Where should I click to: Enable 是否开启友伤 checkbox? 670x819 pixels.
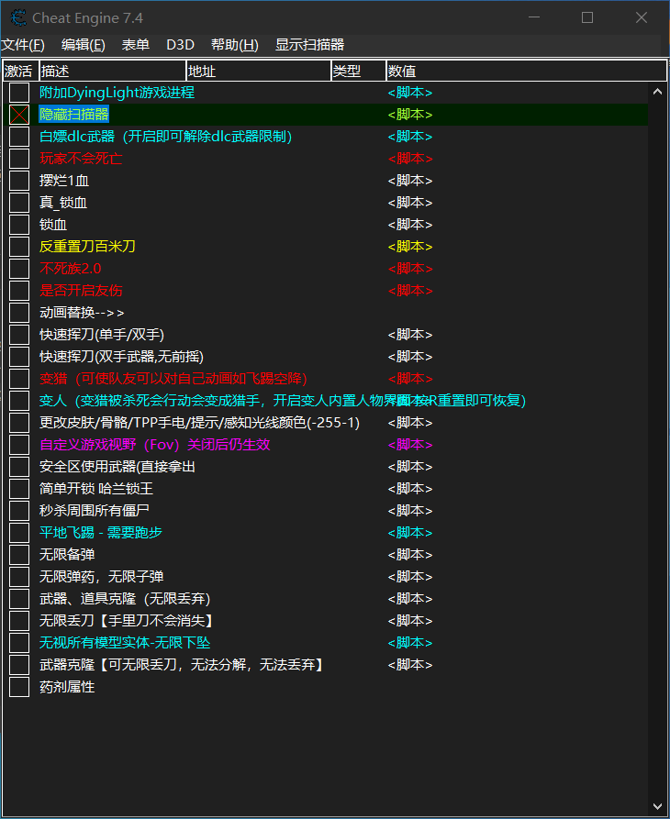click(x=19, y=291)
